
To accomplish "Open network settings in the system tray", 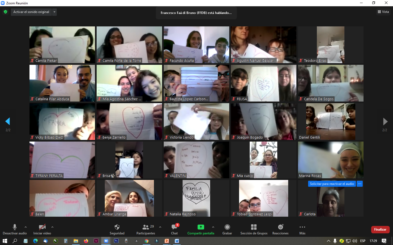I will tap(348, 241).
